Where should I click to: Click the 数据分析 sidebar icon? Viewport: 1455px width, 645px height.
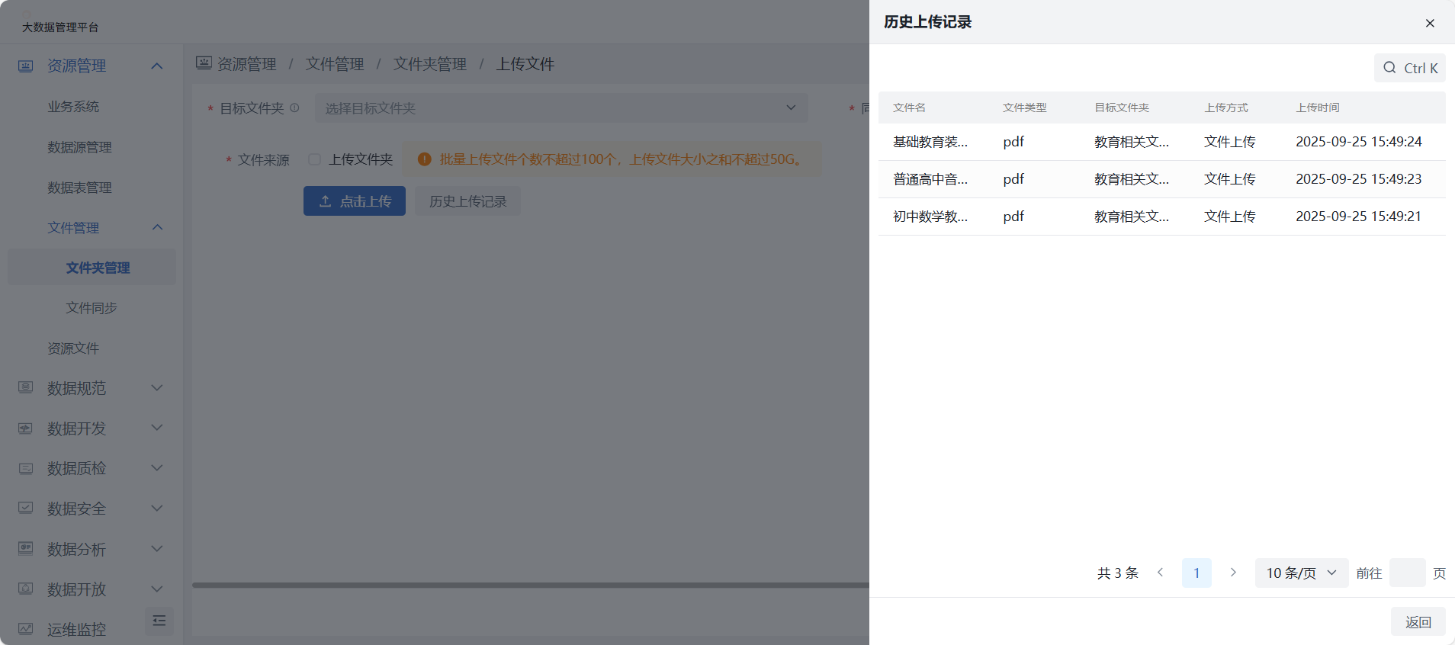click(26, 549)
